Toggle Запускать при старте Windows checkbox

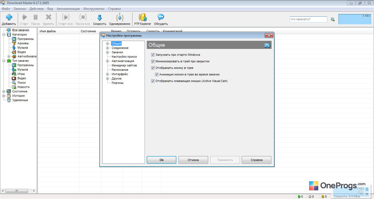click(x=153, y=55)
